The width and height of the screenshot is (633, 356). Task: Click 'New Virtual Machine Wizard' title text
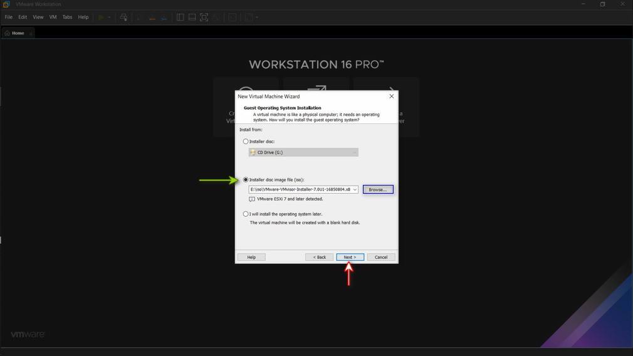(268, 97)
